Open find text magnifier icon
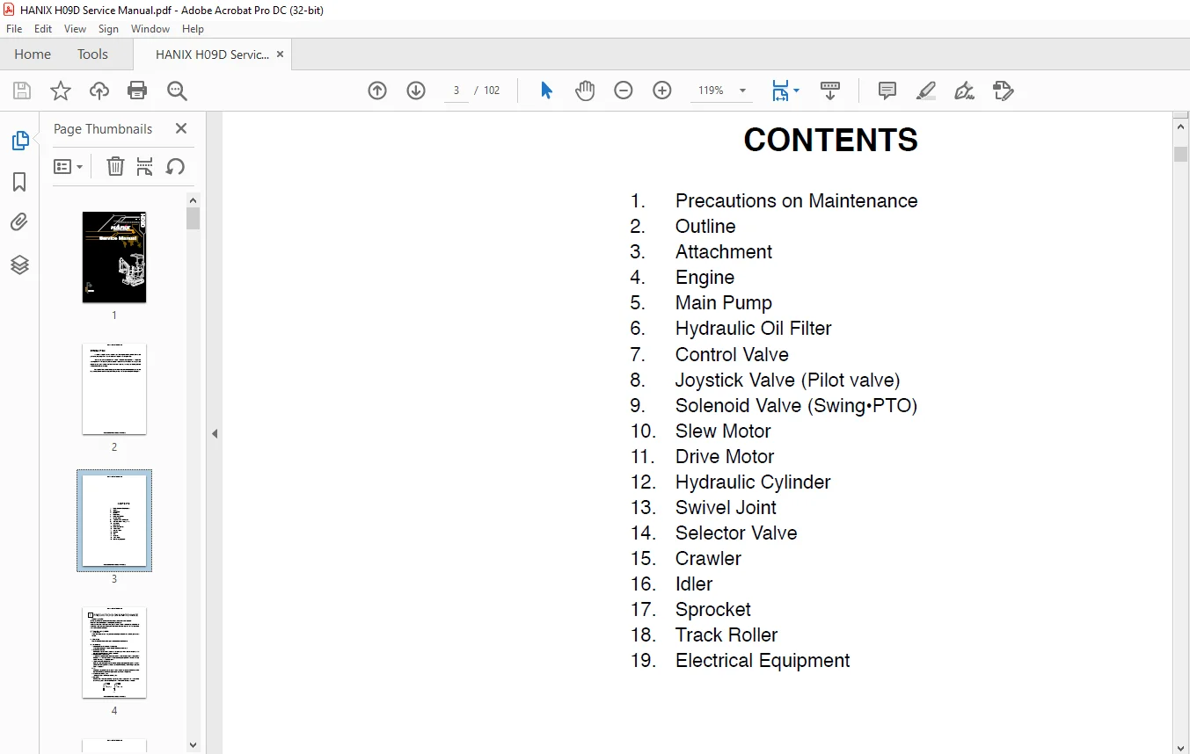This screenshot has height=754, width=1190. pyautogui.click(x=177, y=91)
